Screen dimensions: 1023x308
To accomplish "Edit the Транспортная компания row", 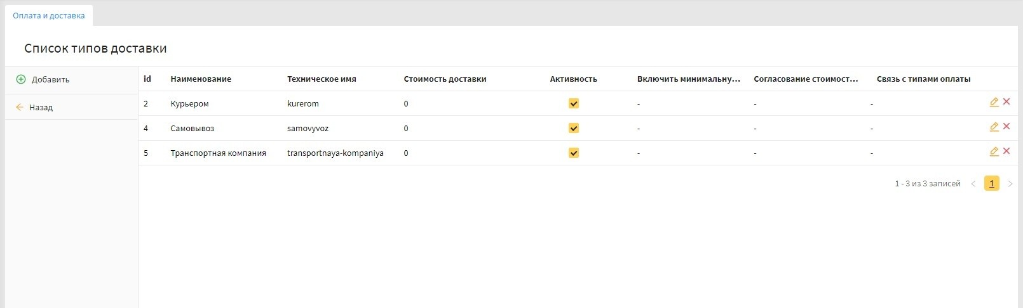I will (x=994, y=151).
